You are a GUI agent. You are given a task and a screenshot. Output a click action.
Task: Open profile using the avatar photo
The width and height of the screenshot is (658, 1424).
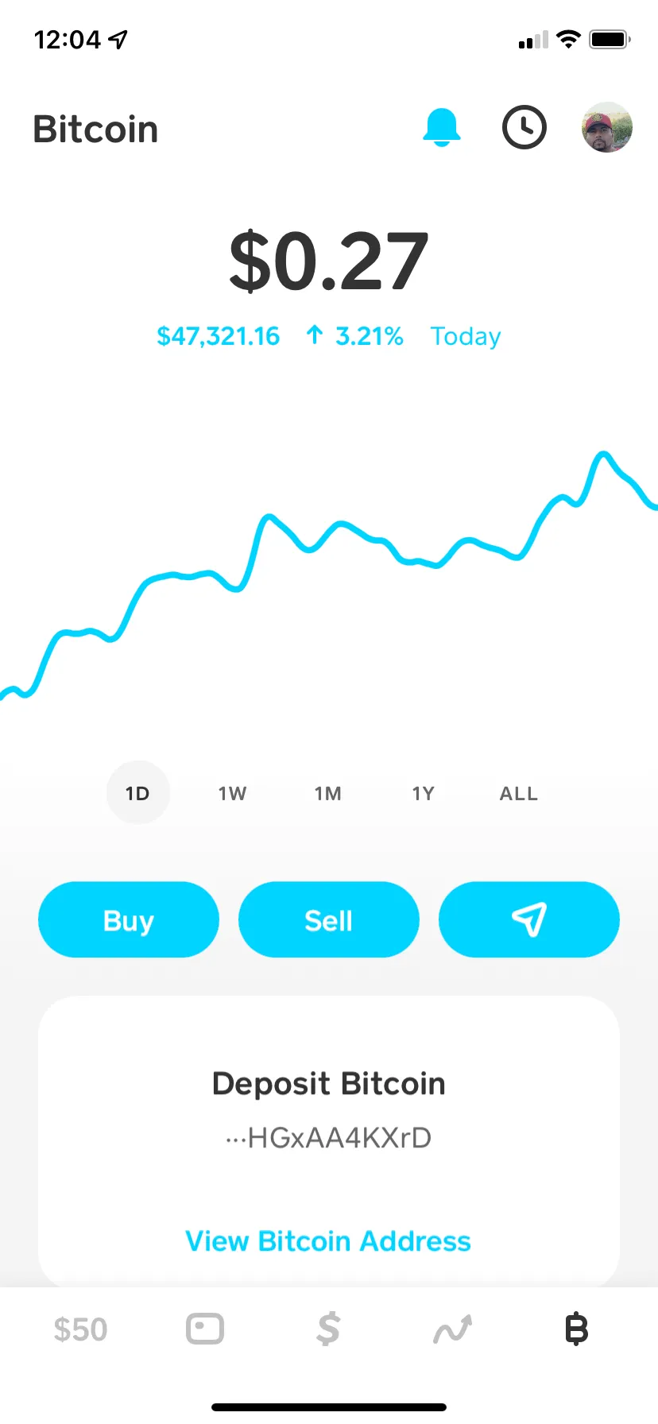coord(607,127)
